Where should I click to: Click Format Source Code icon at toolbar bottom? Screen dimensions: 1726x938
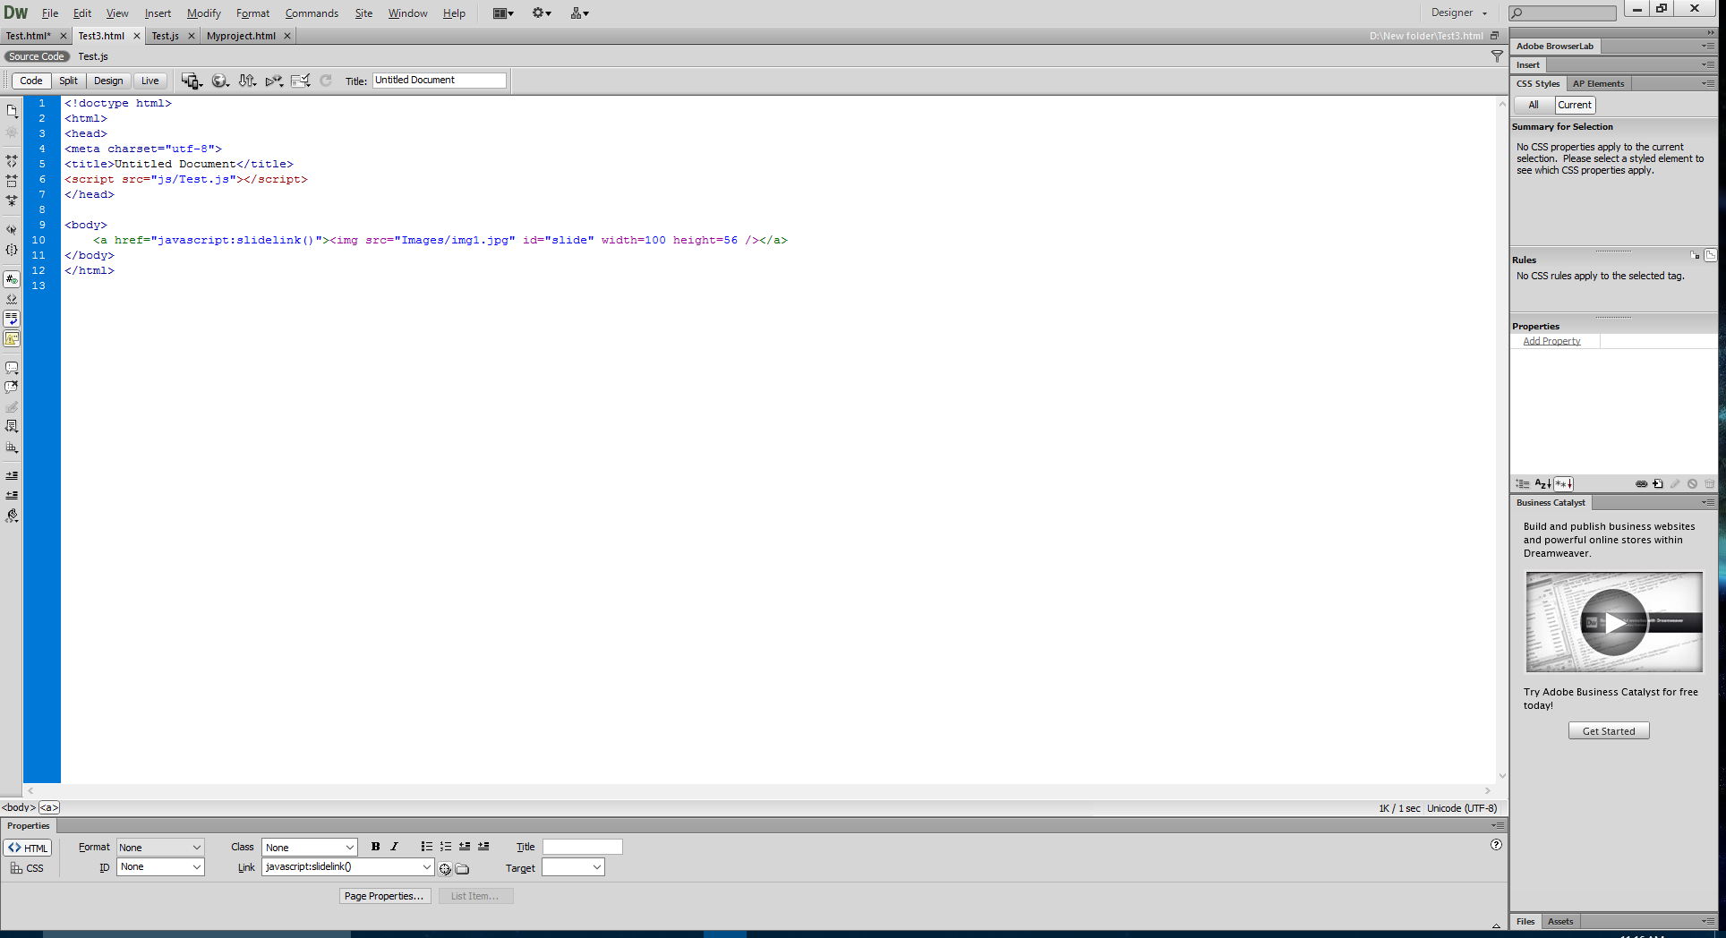[x=12, y=516]
